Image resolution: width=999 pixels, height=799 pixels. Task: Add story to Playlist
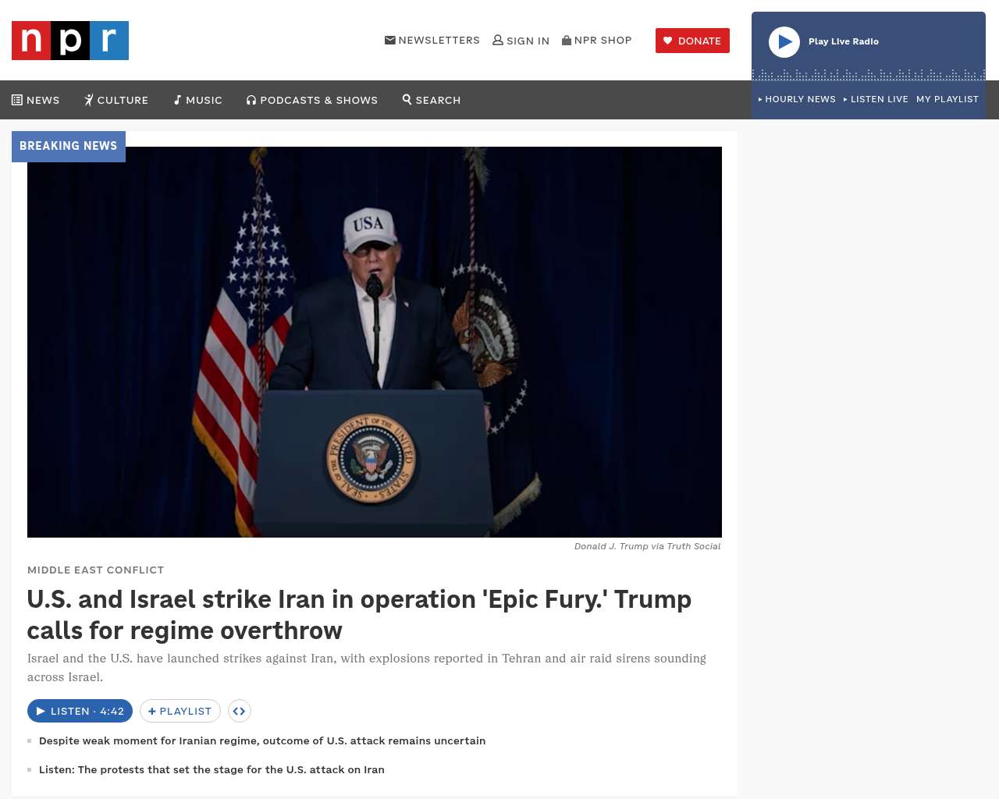[x=180, y=711]
